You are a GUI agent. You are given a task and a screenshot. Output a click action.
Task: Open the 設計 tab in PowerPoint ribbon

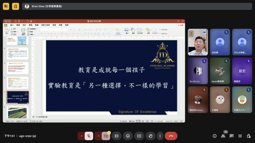[24, 25]
